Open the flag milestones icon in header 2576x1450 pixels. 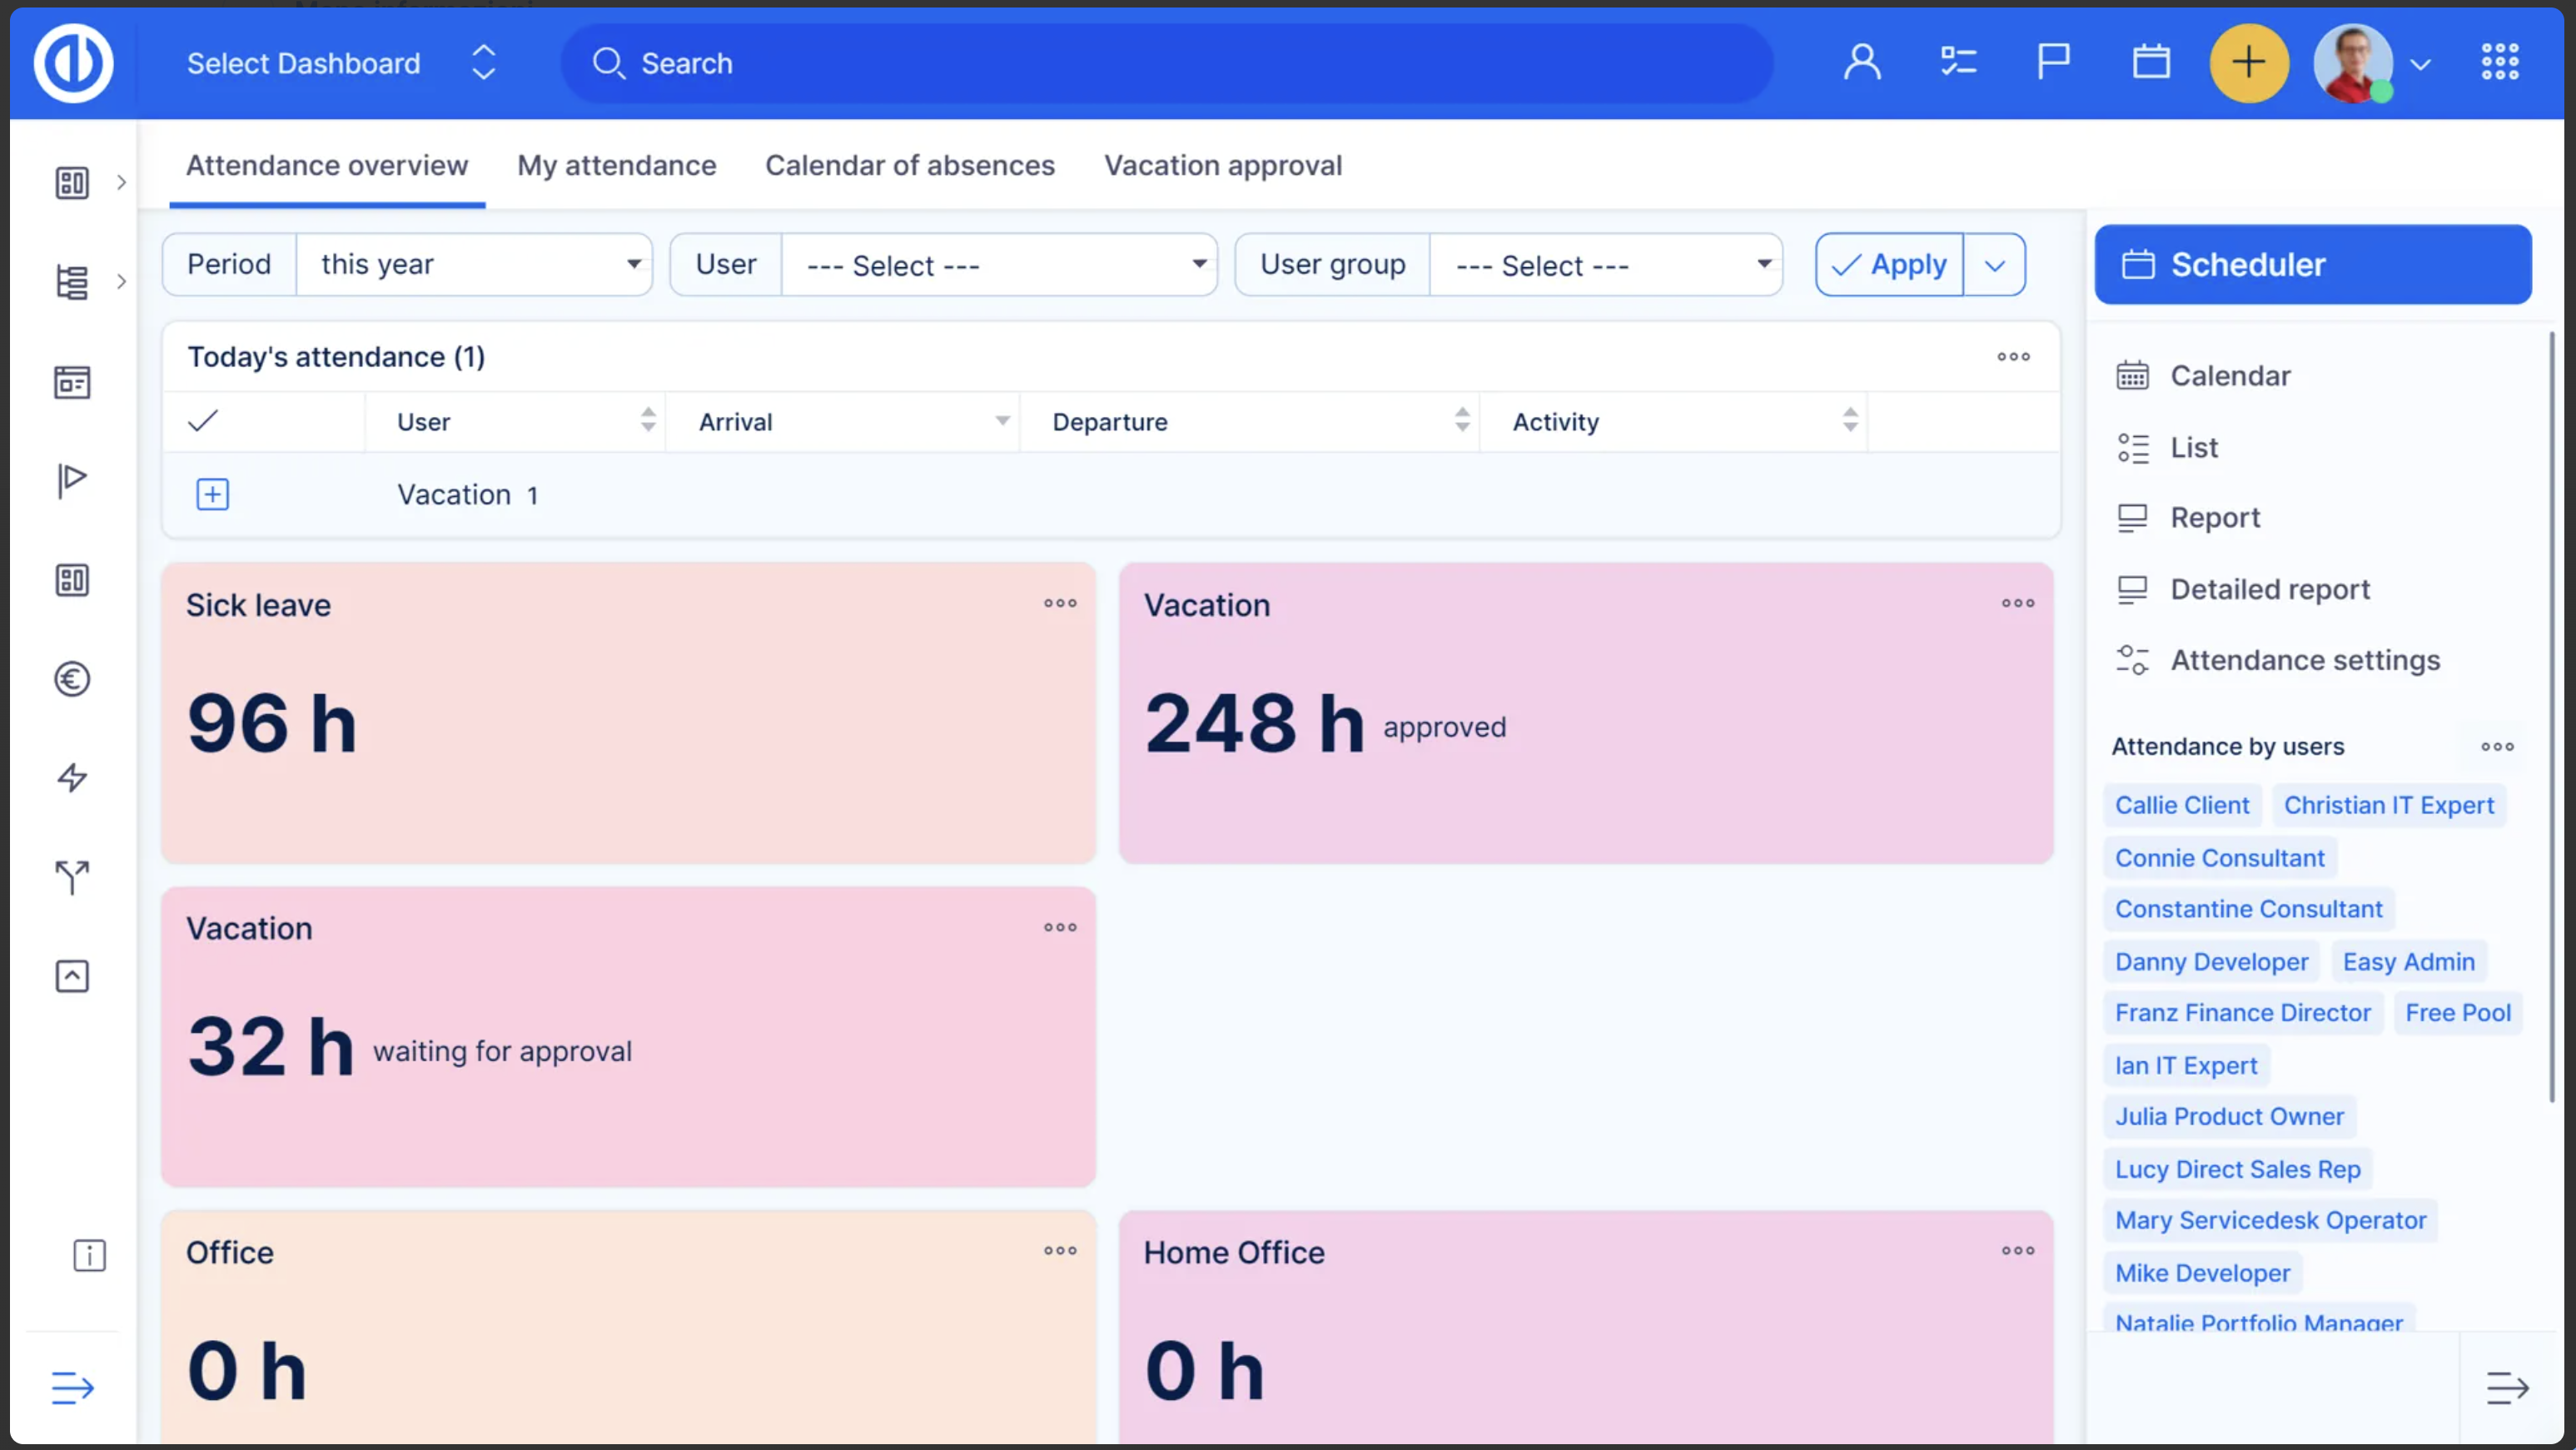[x=2053, y=62]
